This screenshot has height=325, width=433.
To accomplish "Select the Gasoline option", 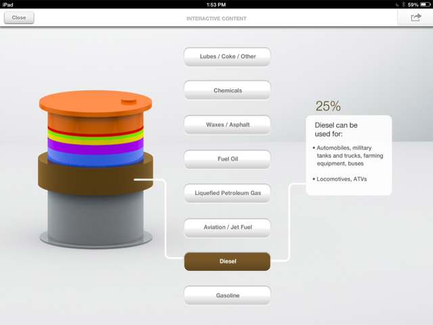I will [x=227, y=295].
